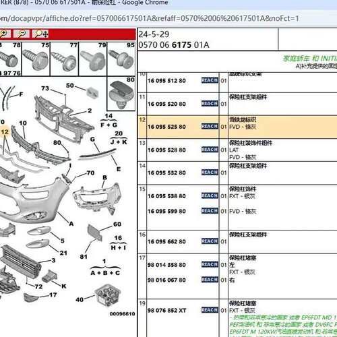Open clip thumbnail numbered 80 in box
The image size is (337, 337).
click(x=121, y=94)
